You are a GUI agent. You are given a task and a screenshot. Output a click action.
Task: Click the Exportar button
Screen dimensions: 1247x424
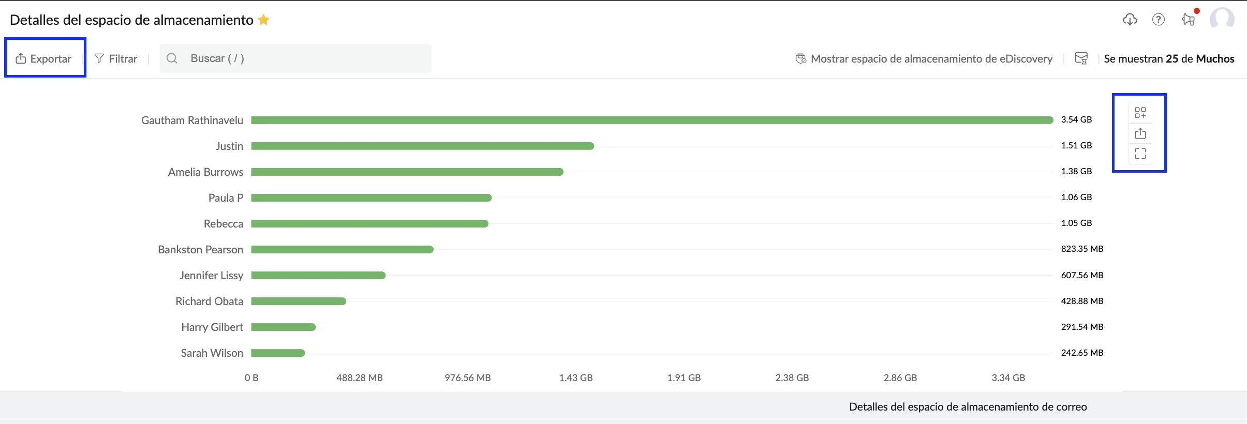coord(43,58)
